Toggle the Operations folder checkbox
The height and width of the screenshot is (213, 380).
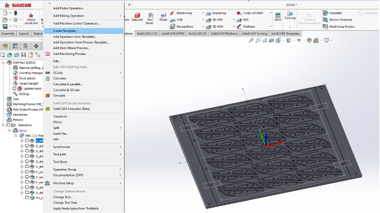pos(8,125)
